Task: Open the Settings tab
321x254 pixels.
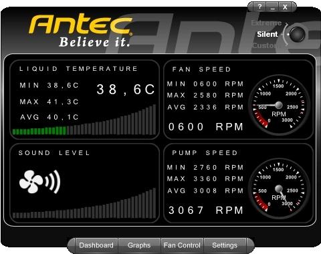Action: (225, 245)
